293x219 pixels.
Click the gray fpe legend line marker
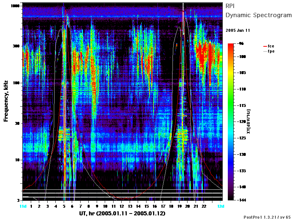click(265, 51)
